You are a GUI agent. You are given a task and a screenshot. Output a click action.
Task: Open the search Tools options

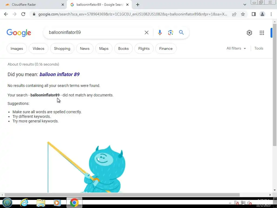click(x=259, y=48)
